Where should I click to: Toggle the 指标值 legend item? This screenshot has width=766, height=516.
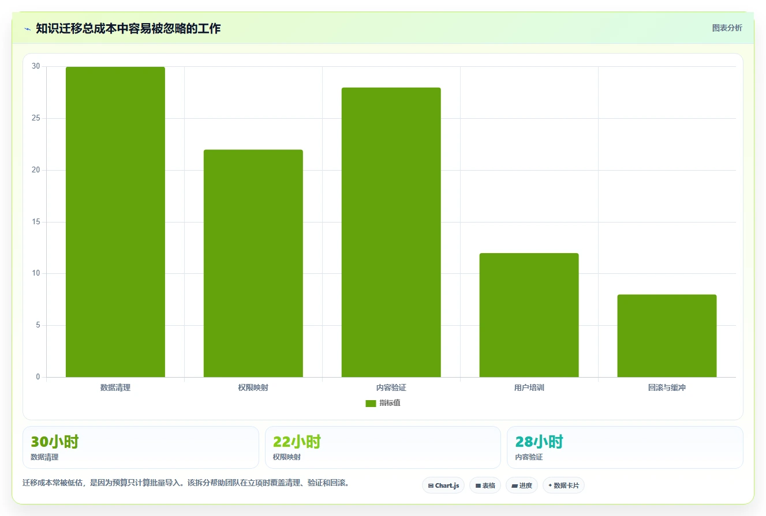pos(383,403)
